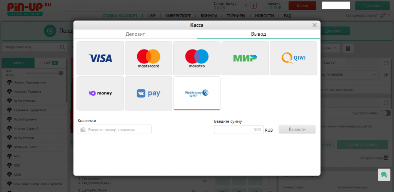Select the VK Pay option
Screen dimensions: 394x192
[x=149, y=93]
